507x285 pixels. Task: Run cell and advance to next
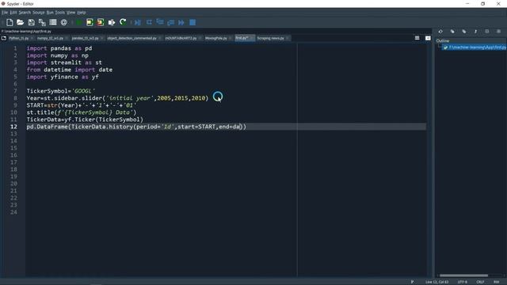101,22
